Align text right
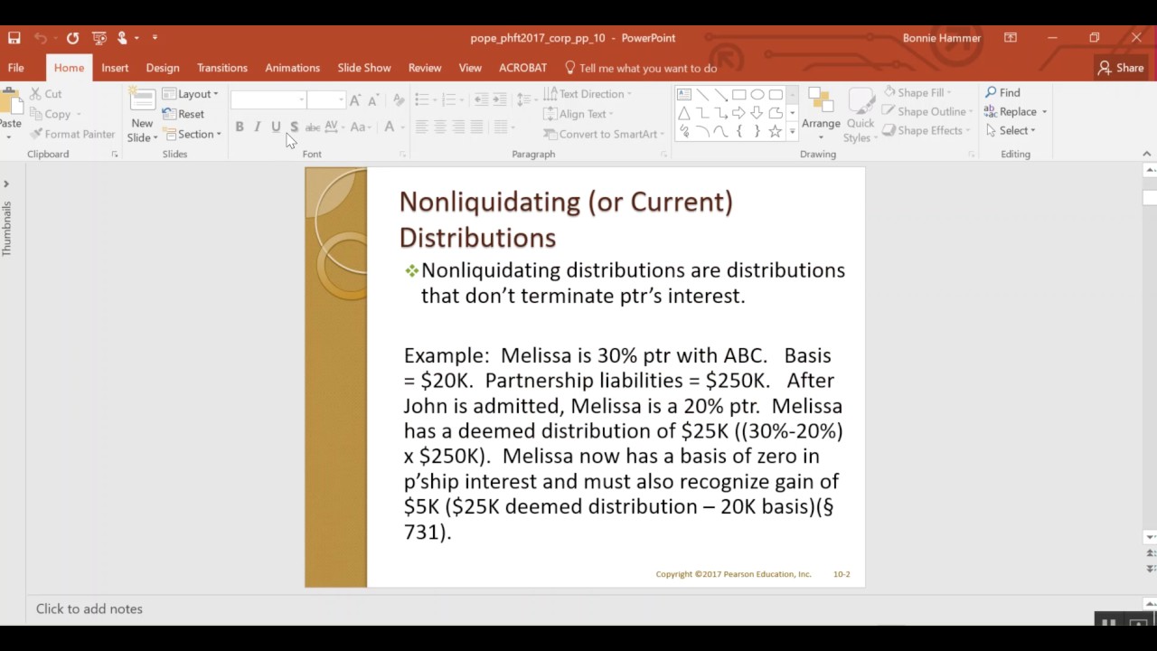This screenshot has height=651, width=1157. pos(458,127)
